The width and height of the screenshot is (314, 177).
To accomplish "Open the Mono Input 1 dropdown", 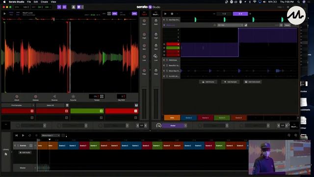I will 51,136.
